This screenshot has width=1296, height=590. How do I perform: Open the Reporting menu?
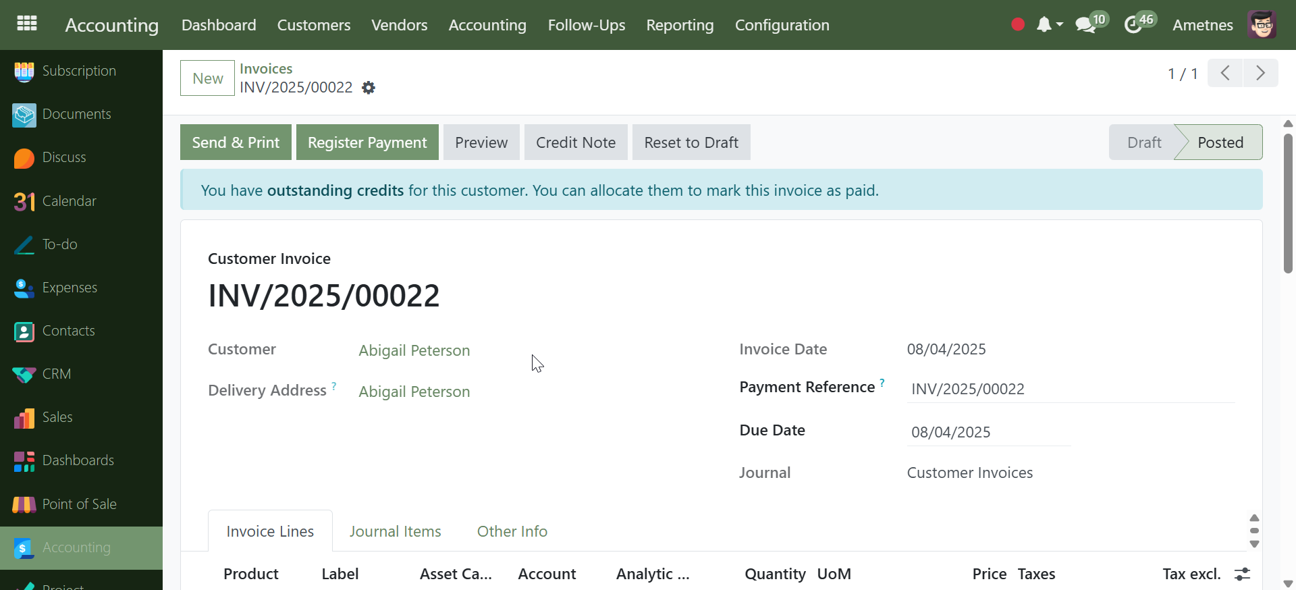680,25
